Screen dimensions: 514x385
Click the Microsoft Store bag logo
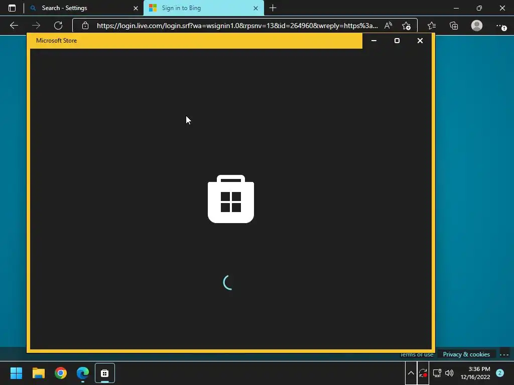231,199
